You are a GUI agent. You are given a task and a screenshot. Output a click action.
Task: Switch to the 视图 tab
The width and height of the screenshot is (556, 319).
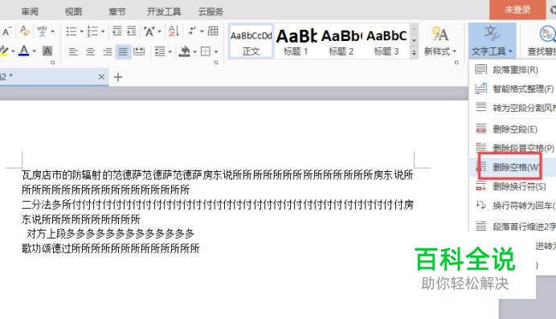point(73,12)
